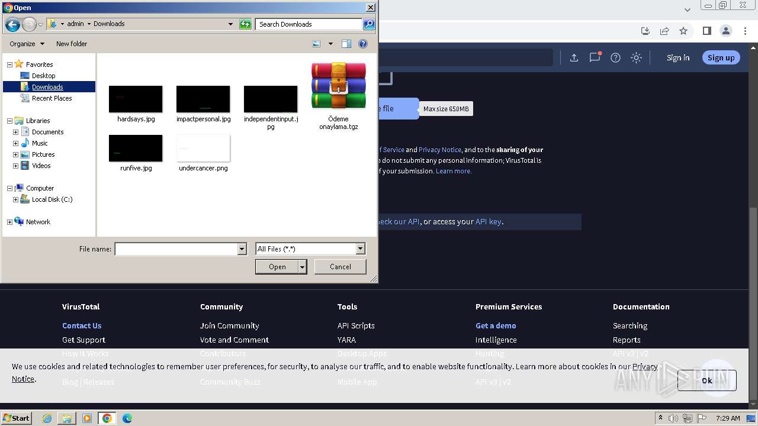Click the VirusTotal Sign in link
The image size is (758, 426).
678,57
